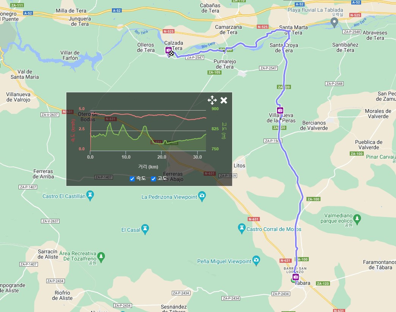The width and height of the screenshot is (396, 312).
Task: Click the Riofrío de Aliste label
Action: click(62, 295)
